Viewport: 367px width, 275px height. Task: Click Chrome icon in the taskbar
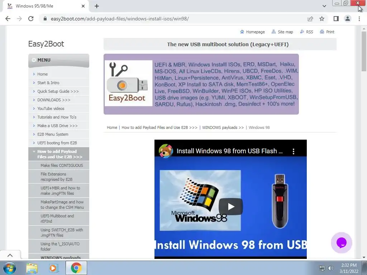tap(76, 268)
